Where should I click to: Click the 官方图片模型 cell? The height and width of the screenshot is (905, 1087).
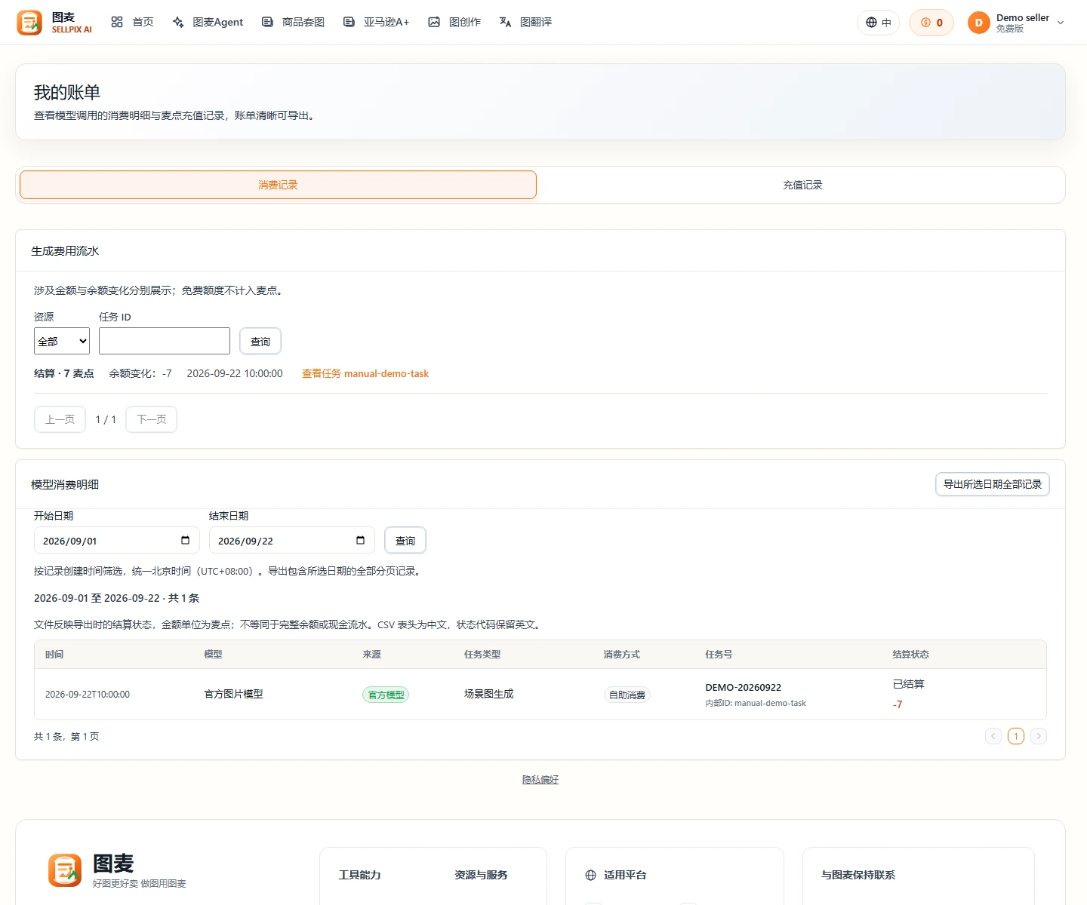[234, 694]
